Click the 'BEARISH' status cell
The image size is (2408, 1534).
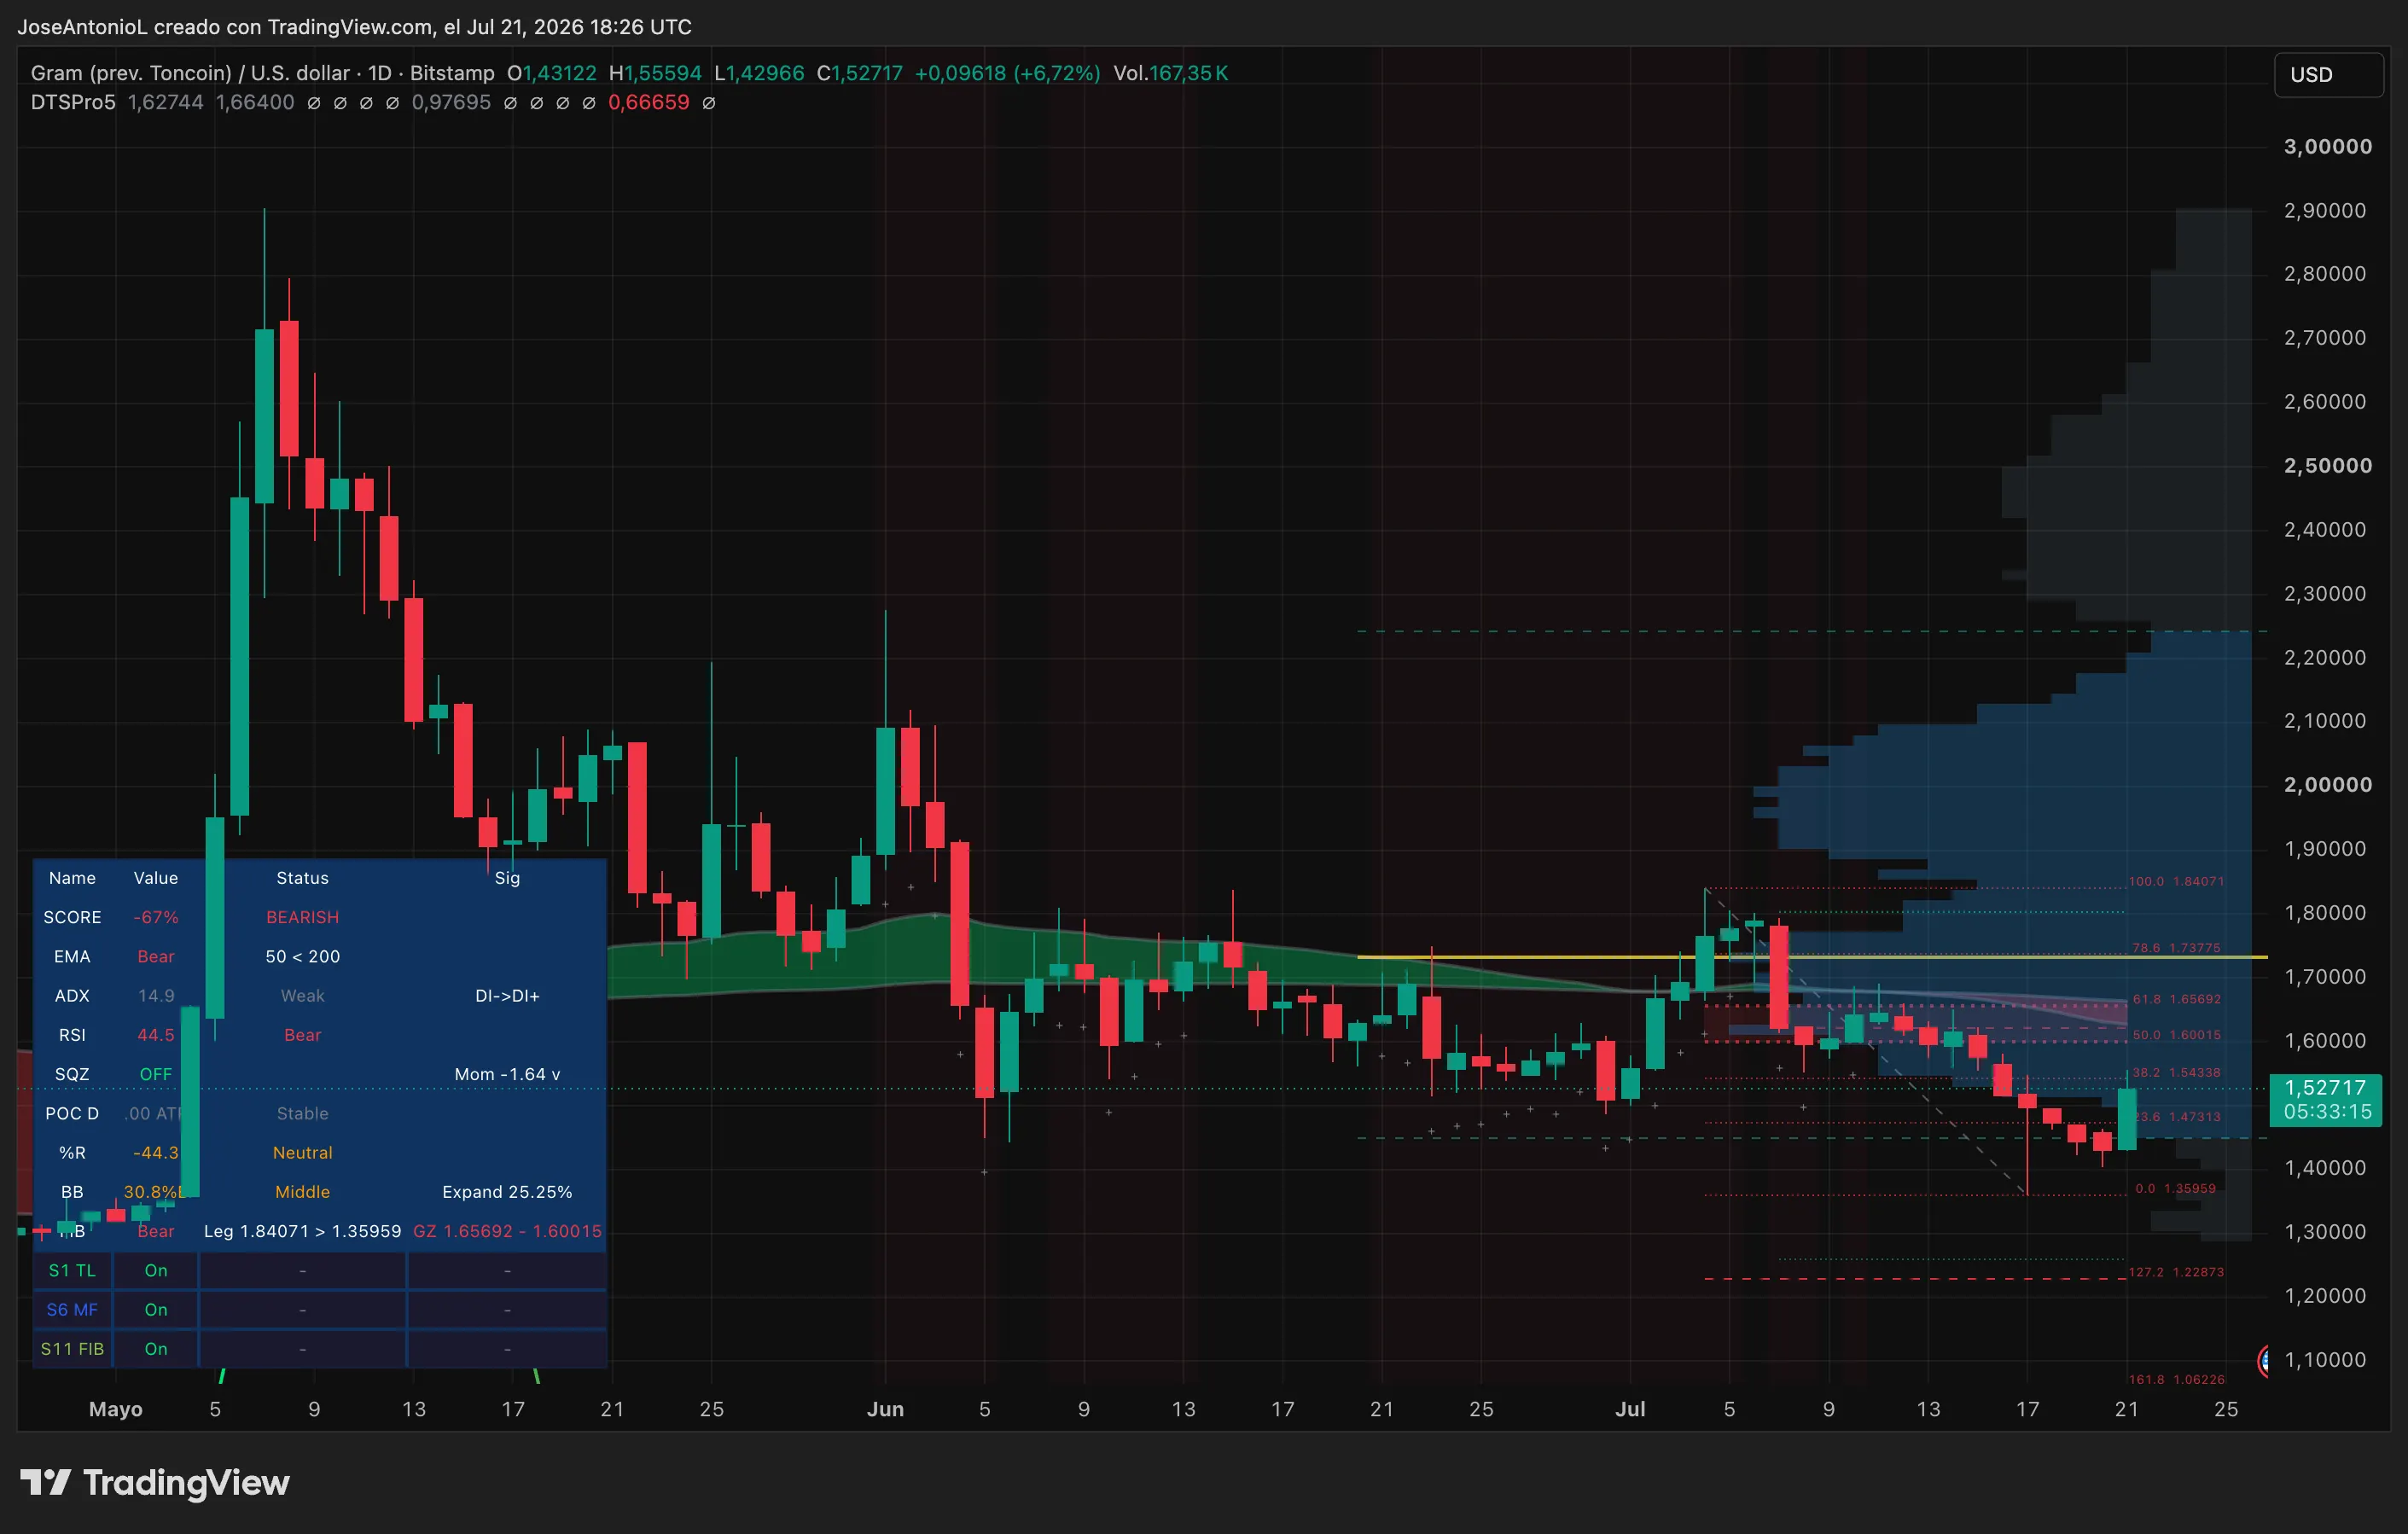pyautogui.click(x=302, y=917)
